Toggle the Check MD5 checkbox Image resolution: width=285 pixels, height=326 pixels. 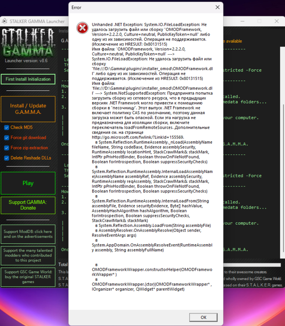(x=7, y=127)
